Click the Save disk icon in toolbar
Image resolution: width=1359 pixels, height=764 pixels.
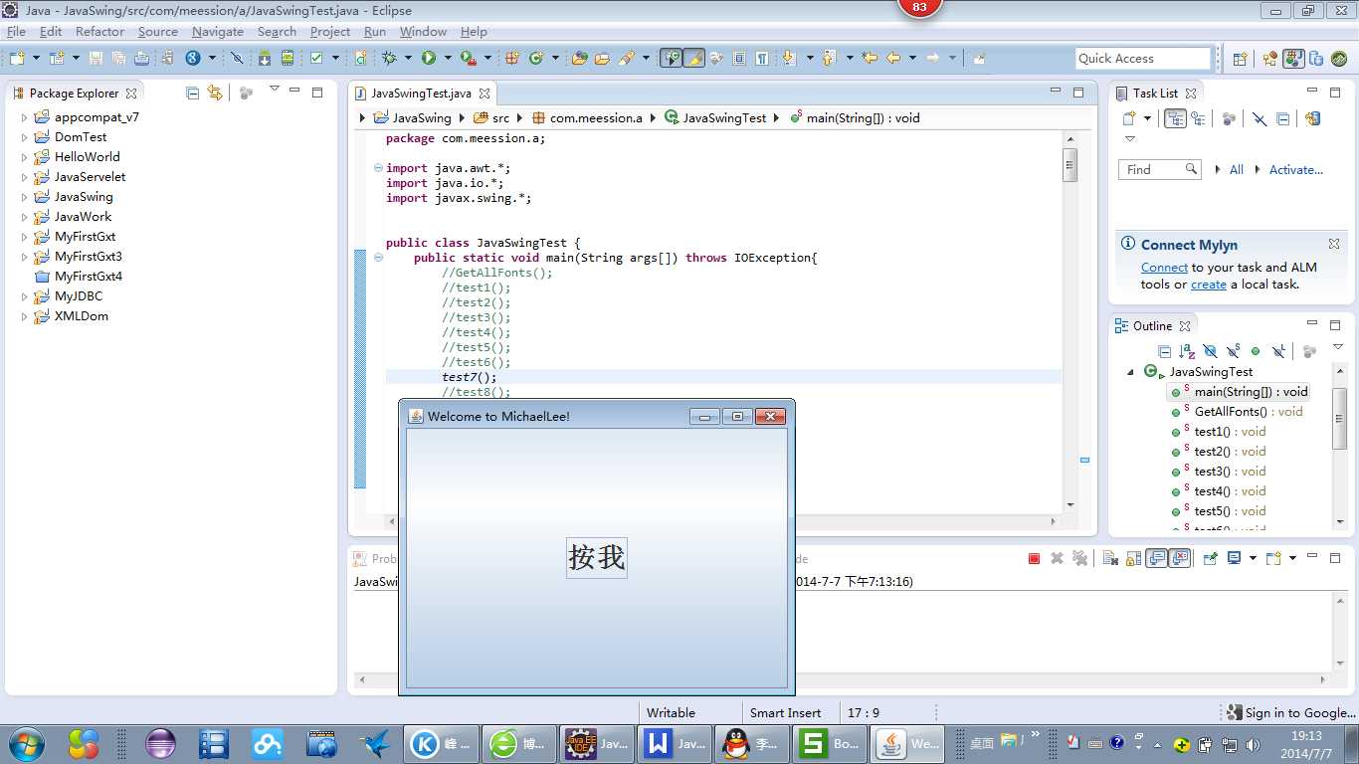tap(96, 59)
